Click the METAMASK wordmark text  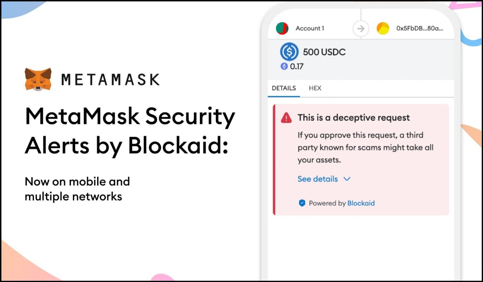point(111,80)
